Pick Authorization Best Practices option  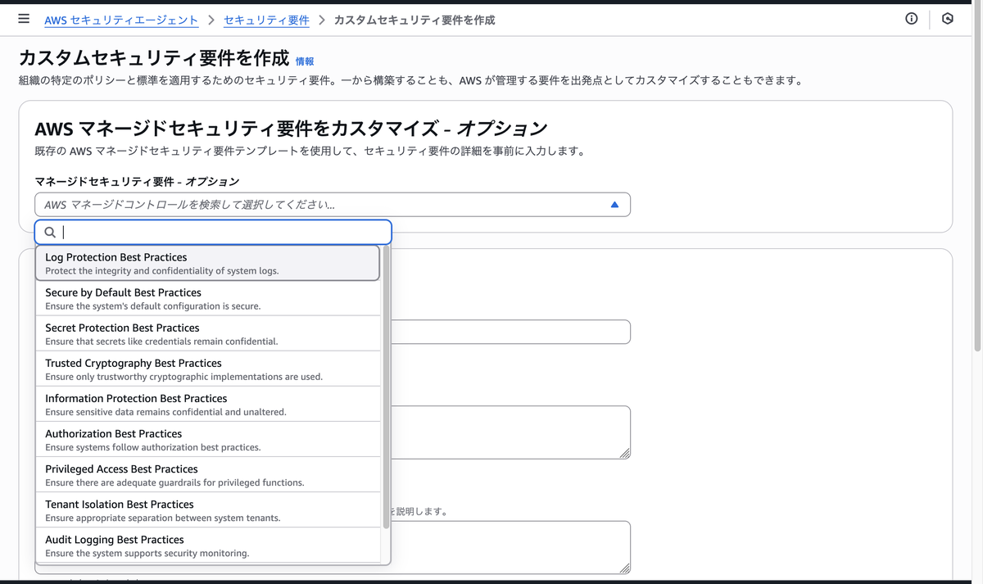[207, 440]
